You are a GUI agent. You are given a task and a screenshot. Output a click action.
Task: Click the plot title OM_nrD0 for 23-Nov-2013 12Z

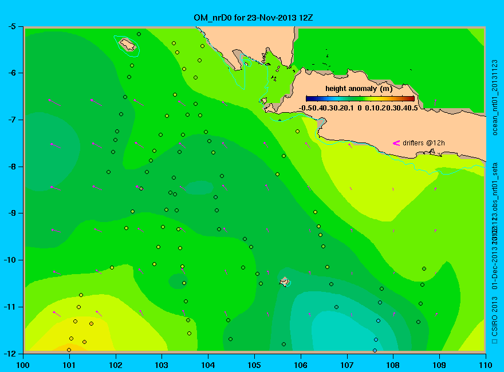(x=253, y=18)
